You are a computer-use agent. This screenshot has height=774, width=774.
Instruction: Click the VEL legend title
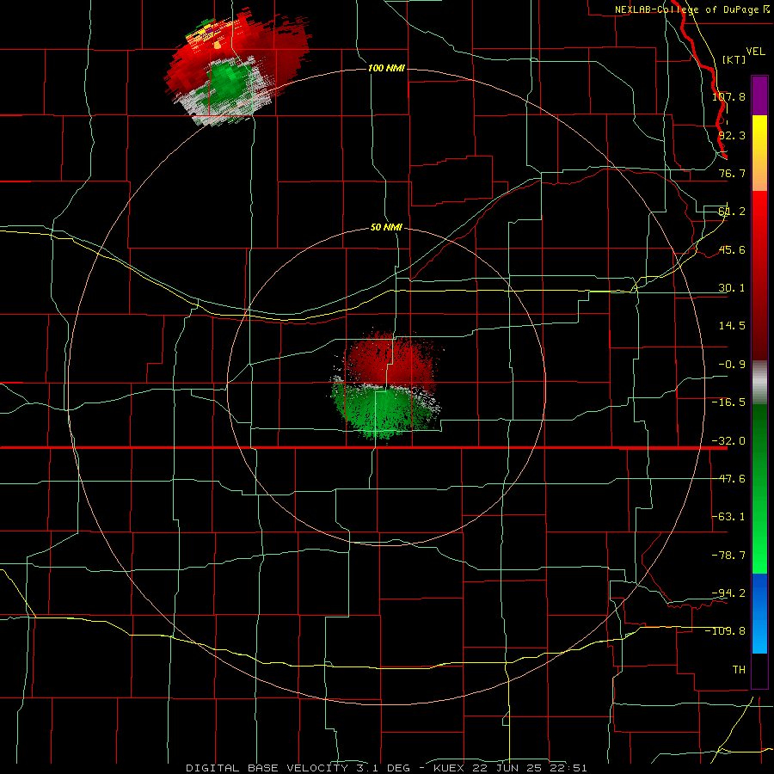(755, 52)
